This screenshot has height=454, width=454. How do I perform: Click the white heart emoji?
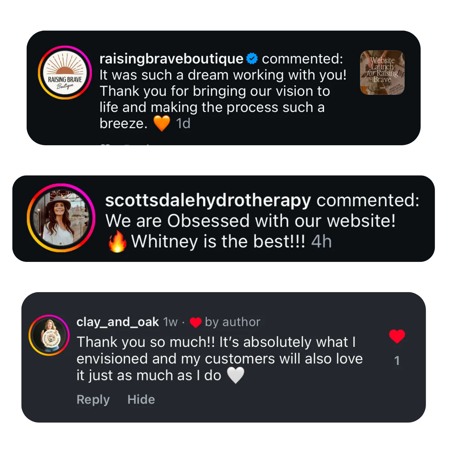(x=235, y=375)
